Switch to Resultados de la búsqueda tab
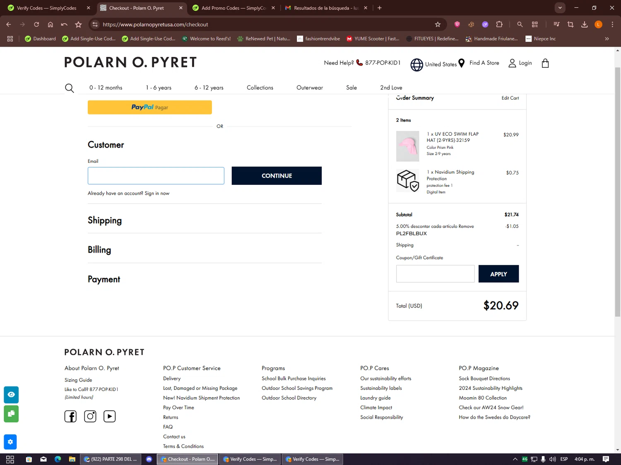621x465 pixels. pyautogui.click(x=326, y=8)
